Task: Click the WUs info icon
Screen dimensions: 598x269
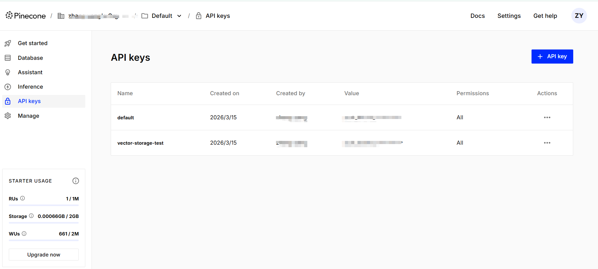Action: (x=24, y=233)
